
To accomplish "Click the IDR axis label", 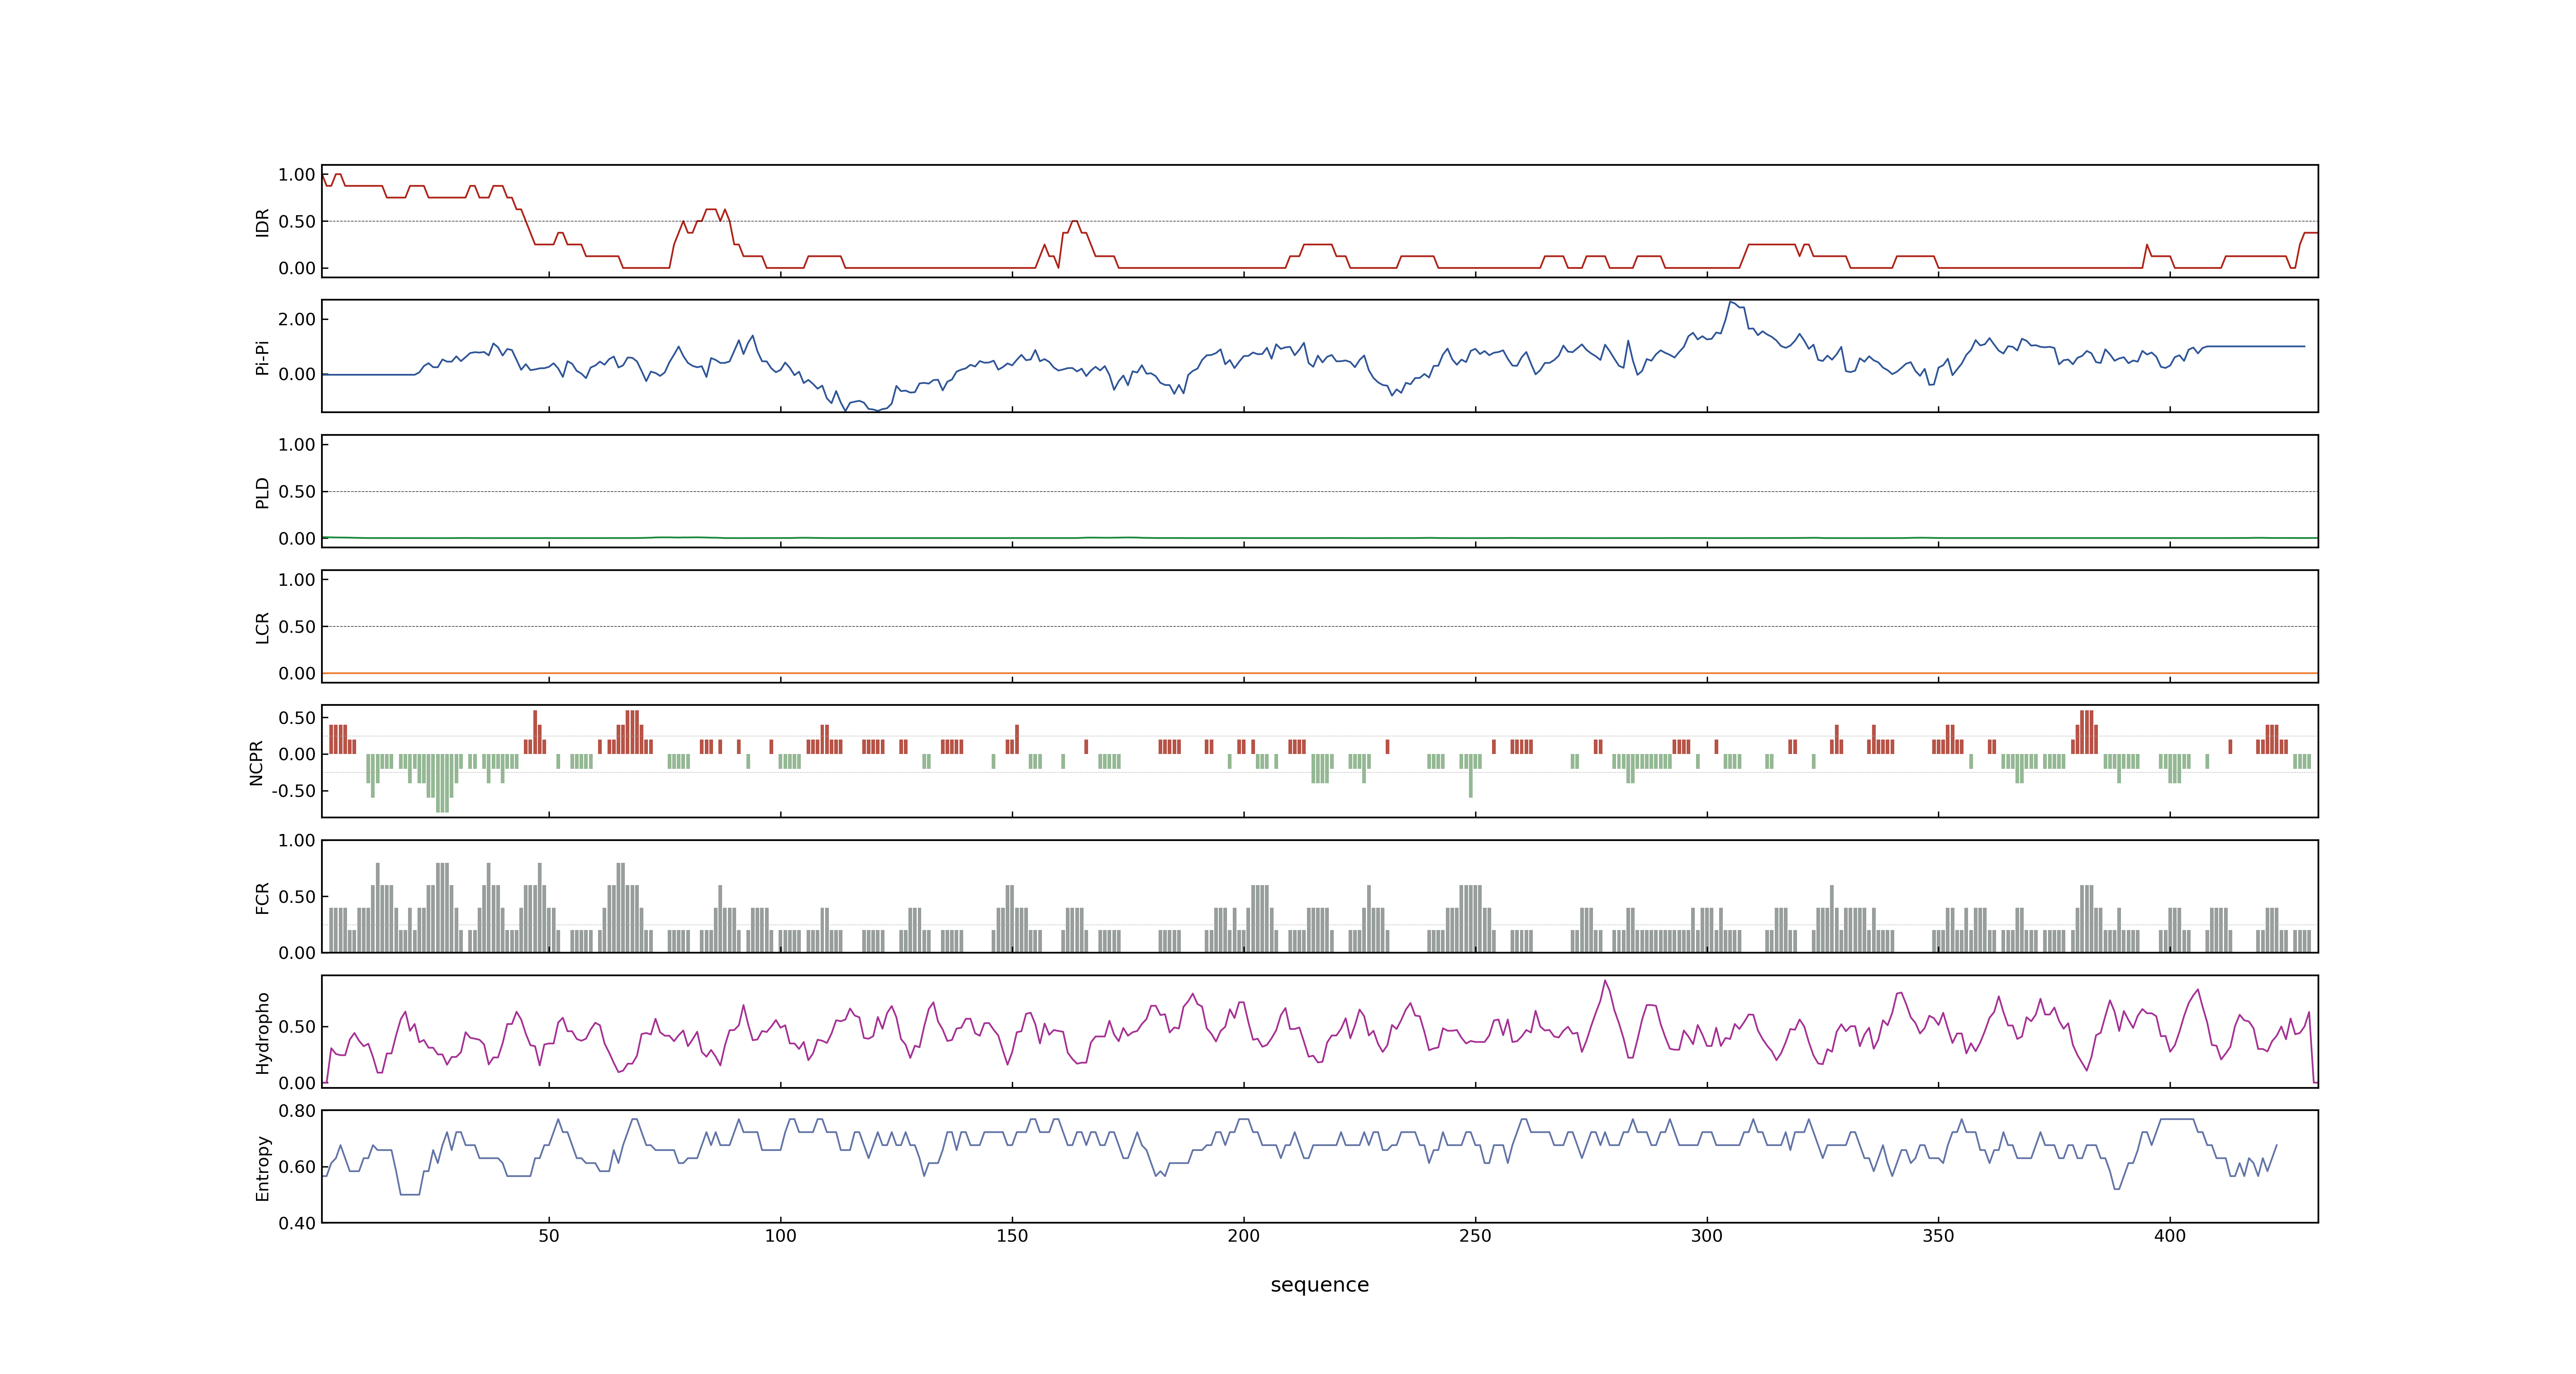I will [x=262, y=222].
